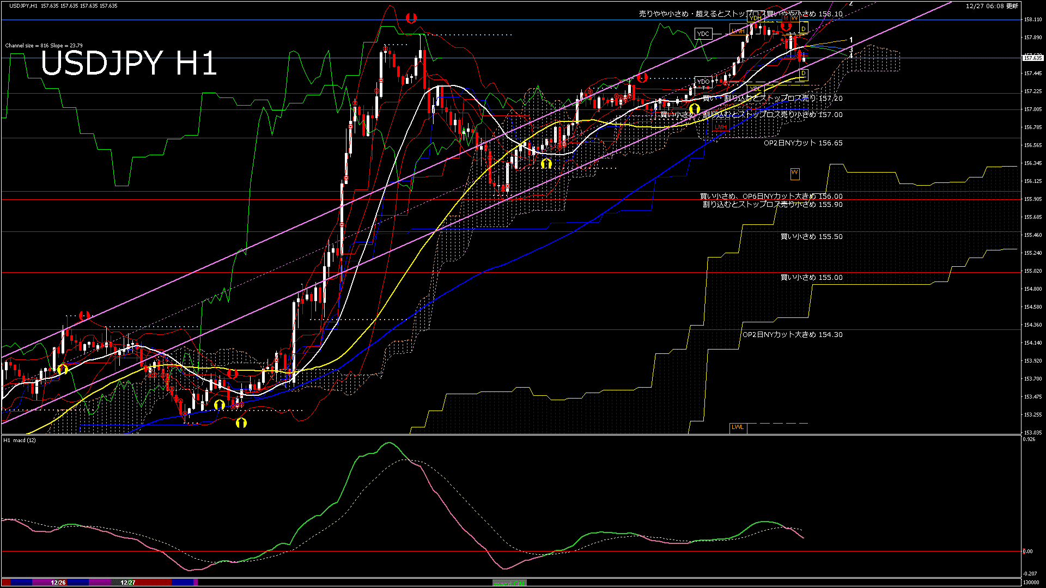
Task: Click the 12/26 date marker on timeline
Action: tap(58, 583)
